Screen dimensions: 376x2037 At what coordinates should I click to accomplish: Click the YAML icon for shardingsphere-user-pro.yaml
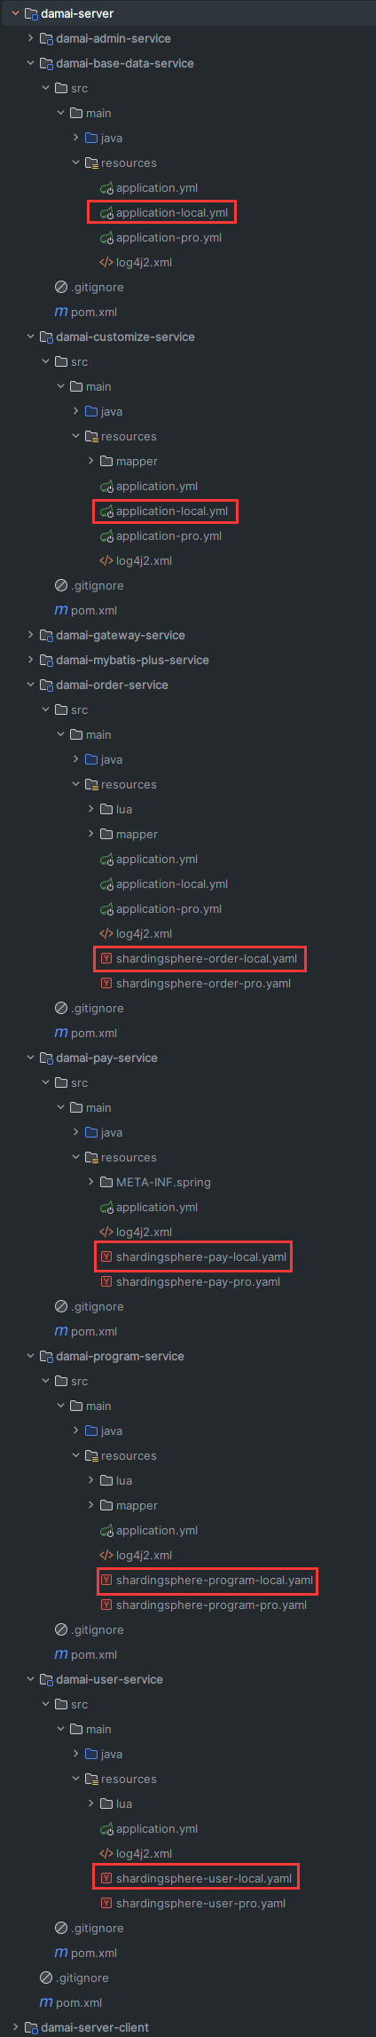pos(106,1904)
